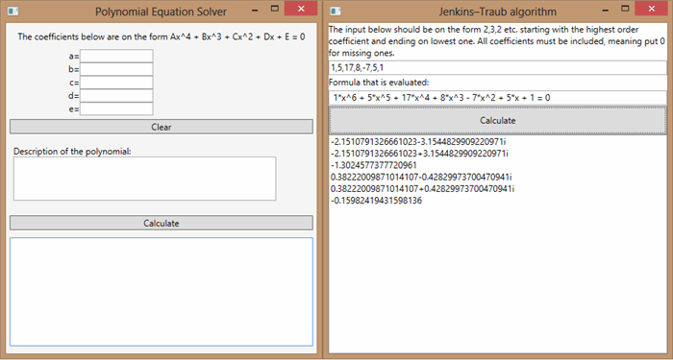Click the Jenkins–Traub algorithm title text
This screenshot has height=360, width=673.
pos(498,12)
